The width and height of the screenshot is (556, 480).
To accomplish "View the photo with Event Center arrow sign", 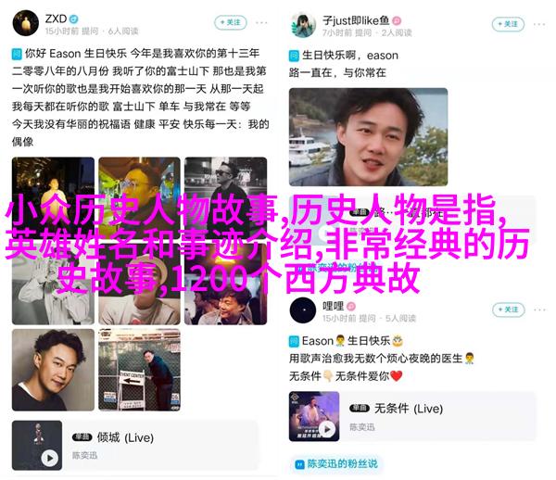I will click(139, 370).
